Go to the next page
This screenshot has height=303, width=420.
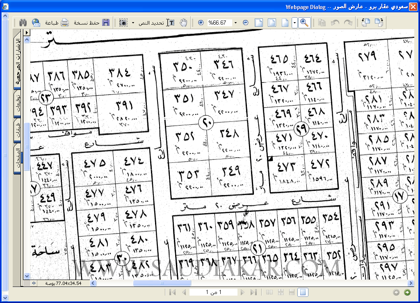pos(242,292)
